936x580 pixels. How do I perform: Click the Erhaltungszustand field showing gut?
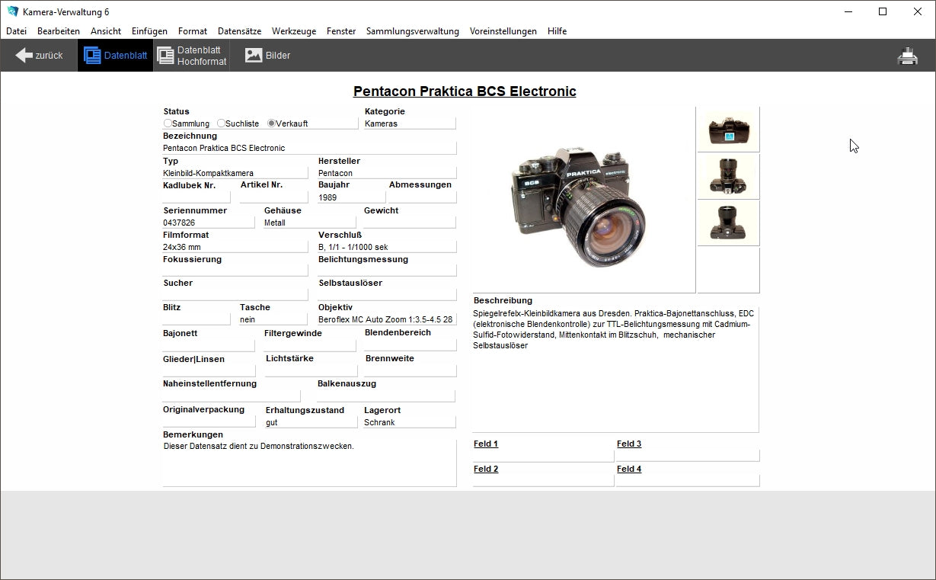tap(310, 422)
